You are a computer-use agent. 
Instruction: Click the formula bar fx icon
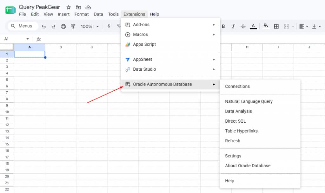[x=38, y=39]
